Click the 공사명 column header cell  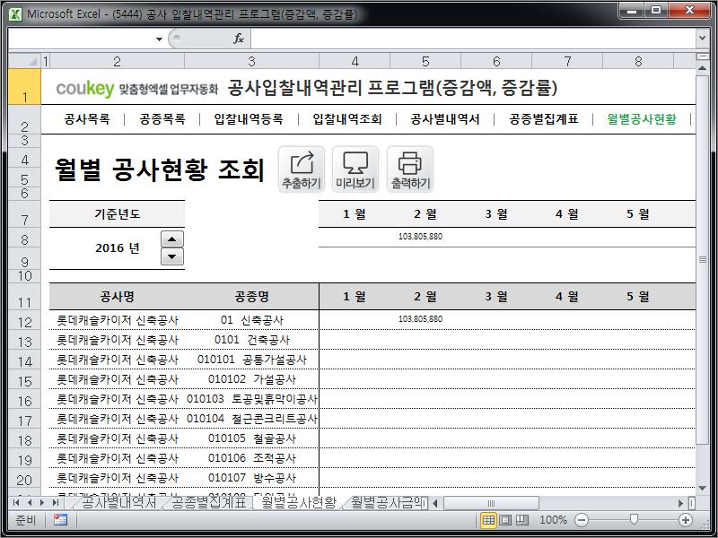coord(118,297)
